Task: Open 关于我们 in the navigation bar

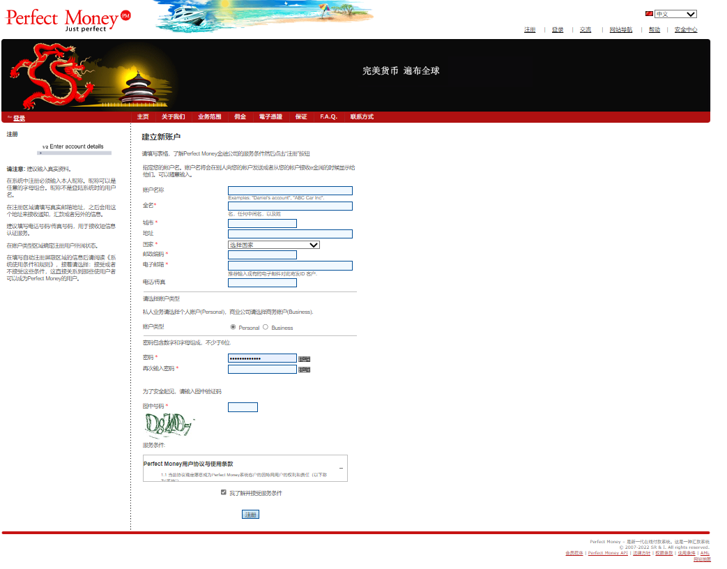Action: pos(173,117)
